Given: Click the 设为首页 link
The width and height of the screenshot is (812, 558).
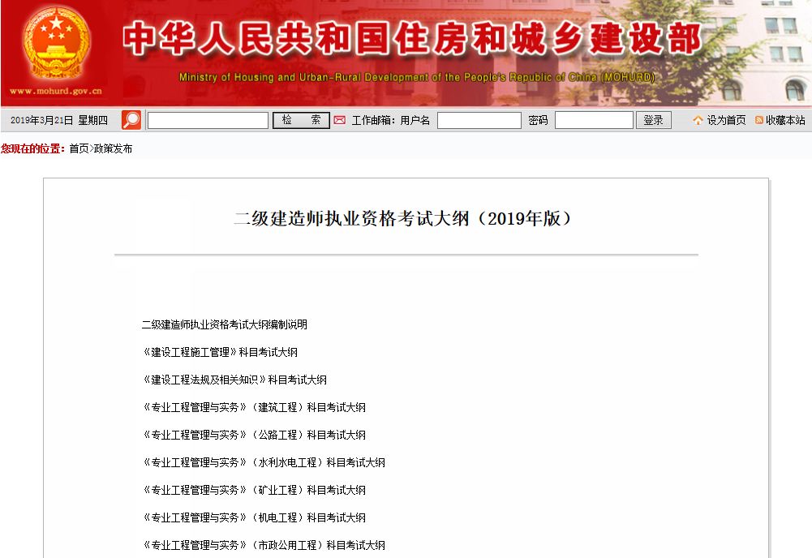Looking at the screenshot, I should pos(727,120).
